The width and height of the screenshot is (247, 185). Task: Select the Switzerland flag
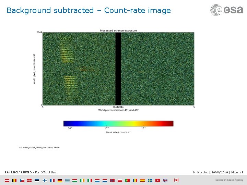[157, 180]
